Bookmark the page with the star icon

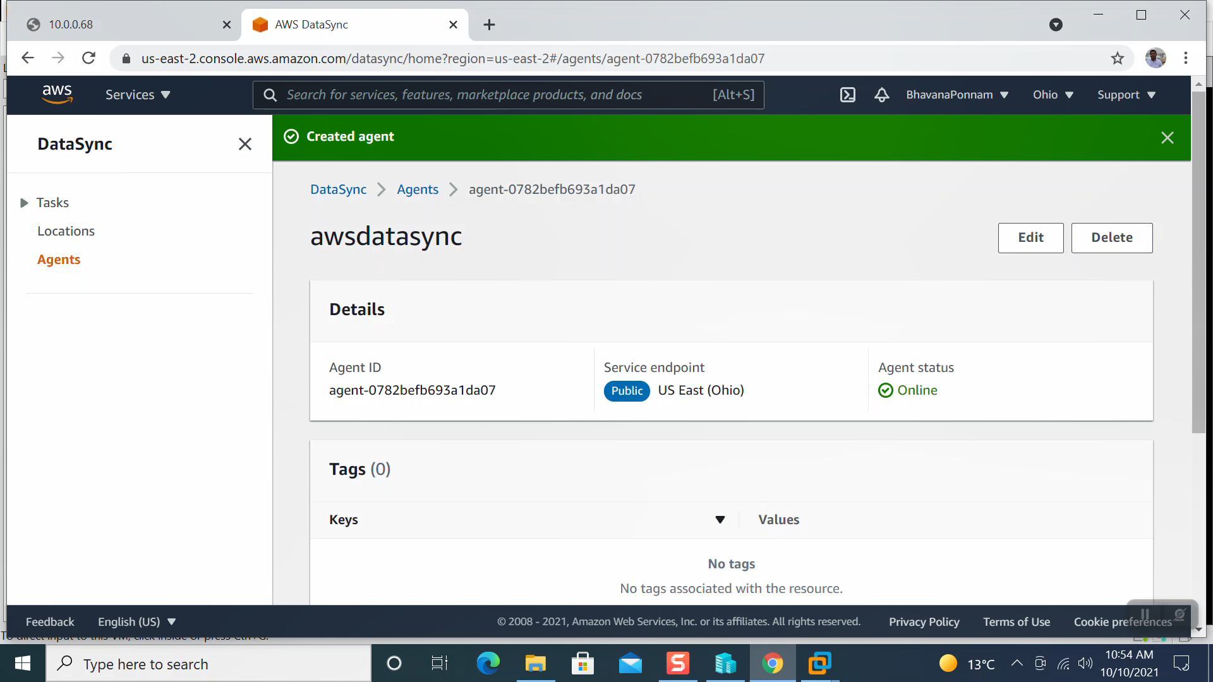pyautogui.click(x=1118, y=58)
